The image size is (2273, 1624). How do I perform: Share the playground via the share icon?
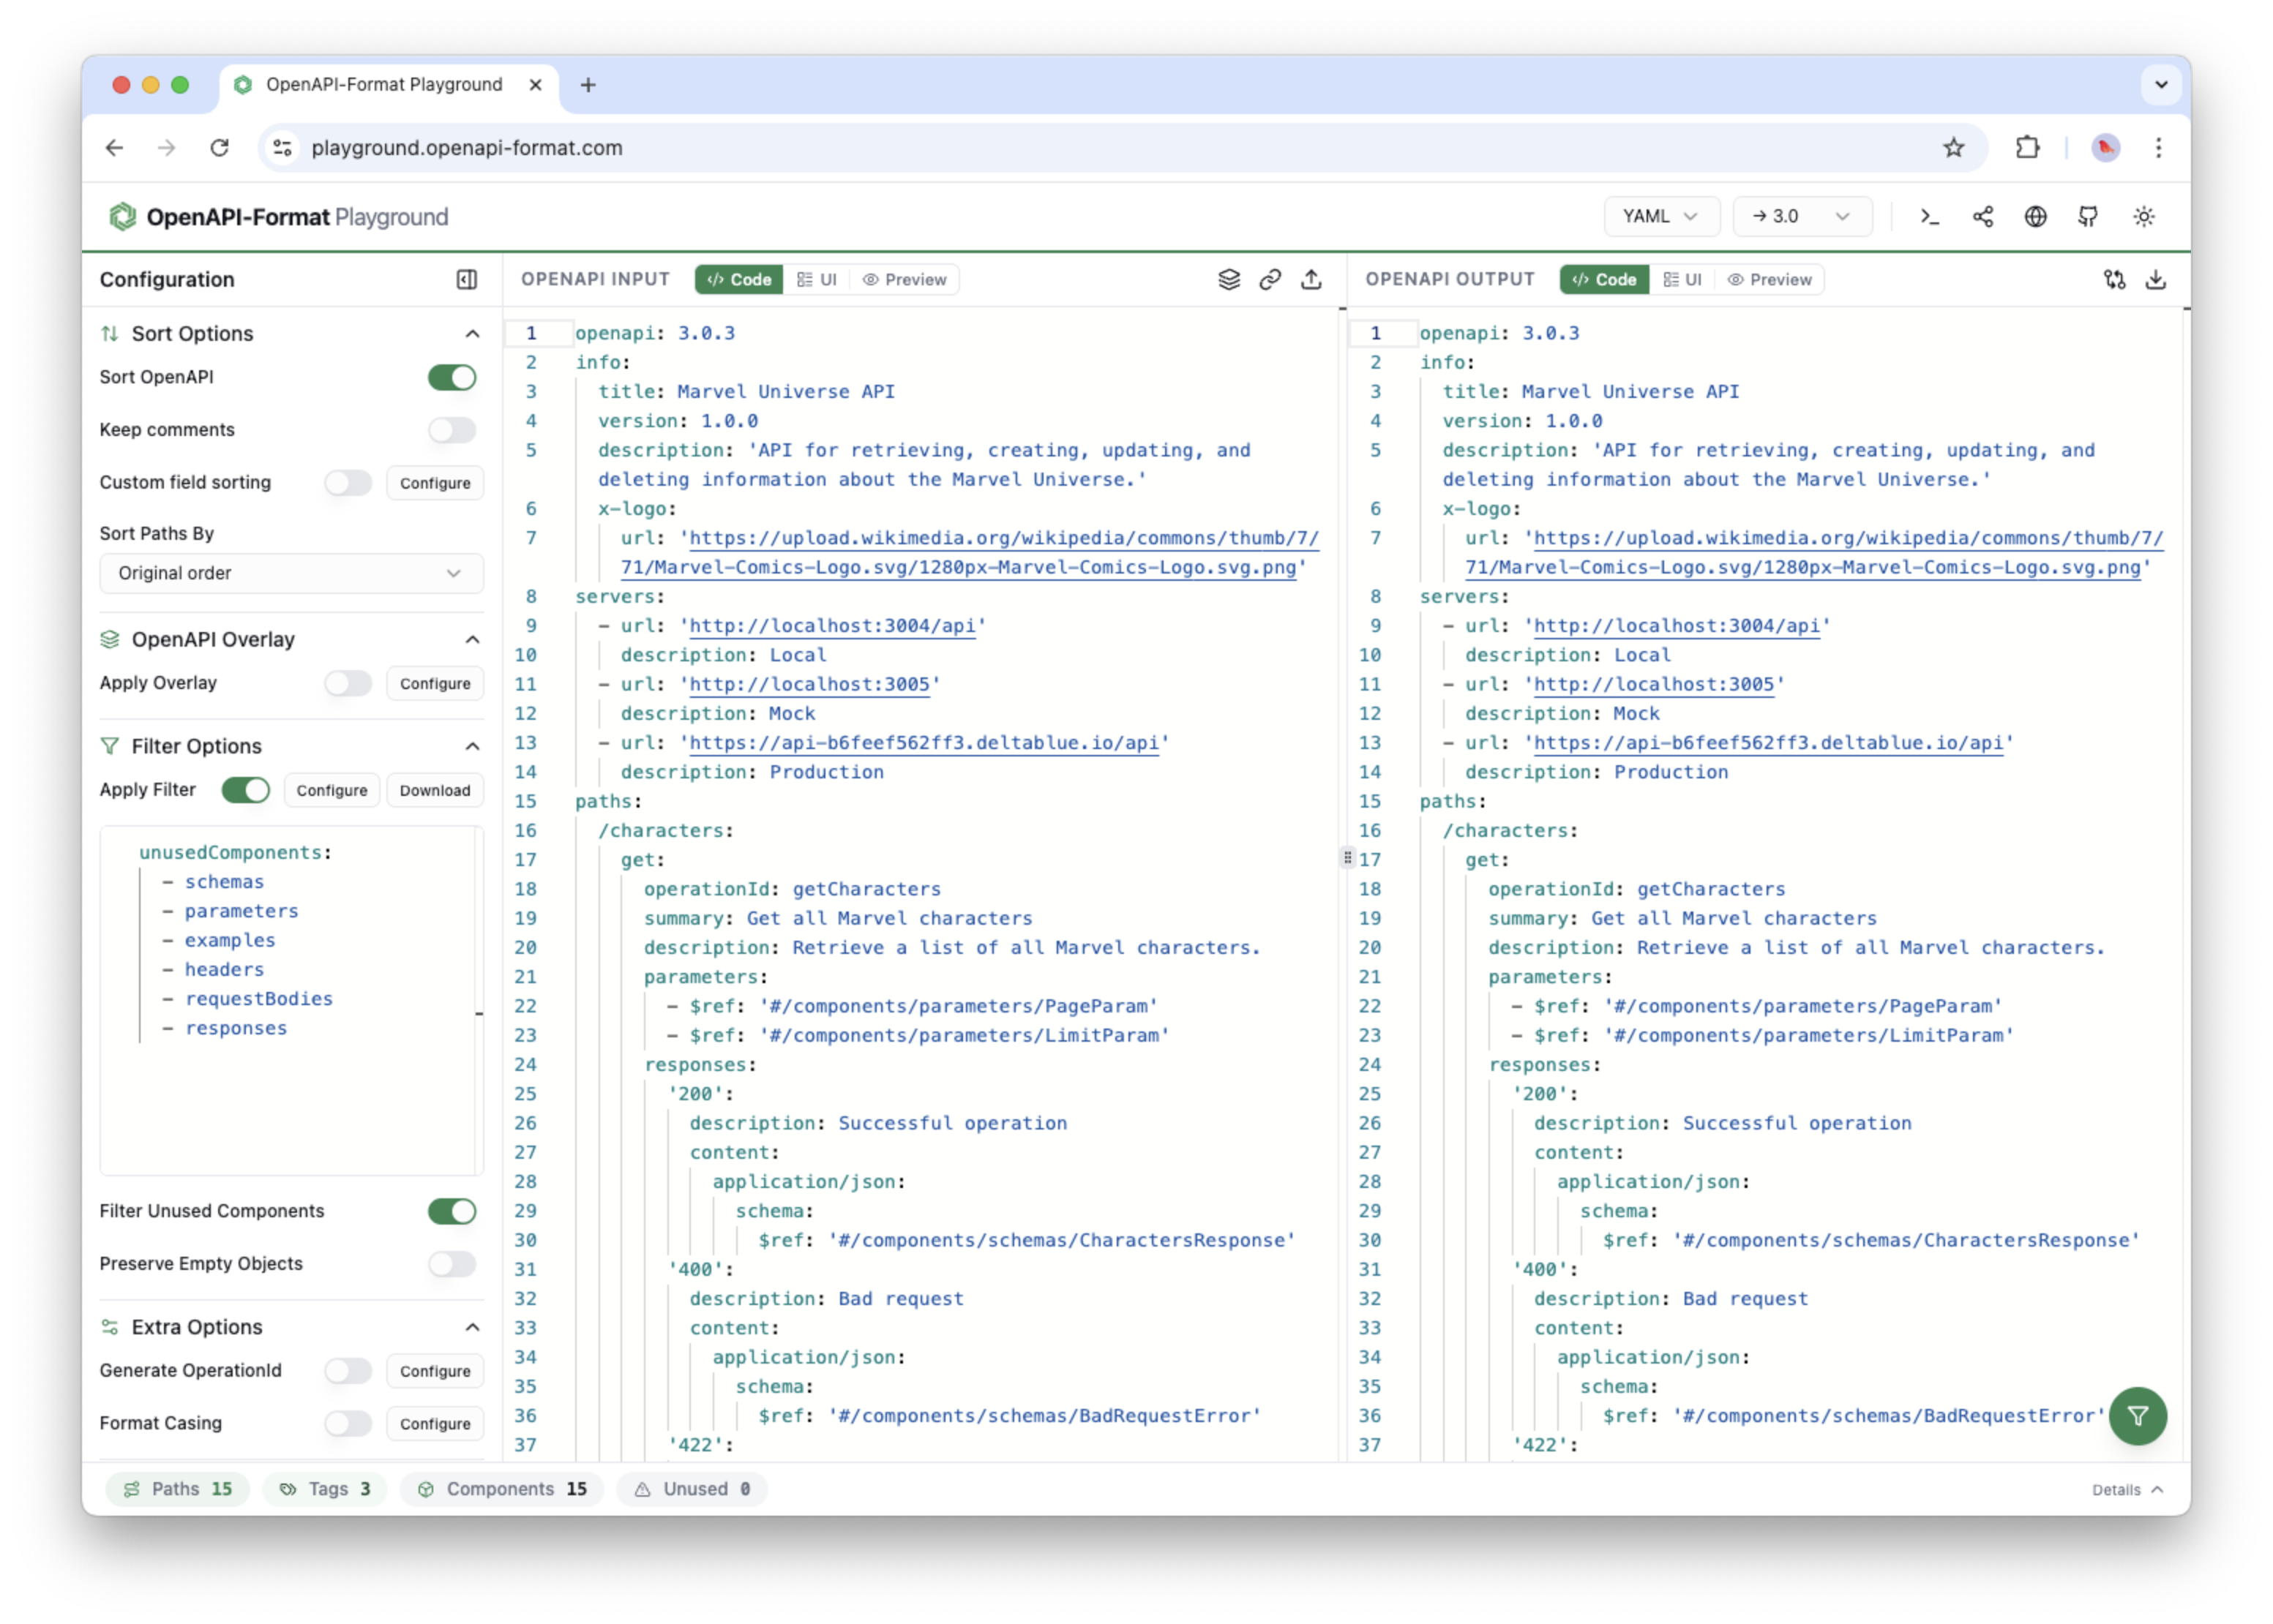pyautogui.click(x=1984, y=216)
